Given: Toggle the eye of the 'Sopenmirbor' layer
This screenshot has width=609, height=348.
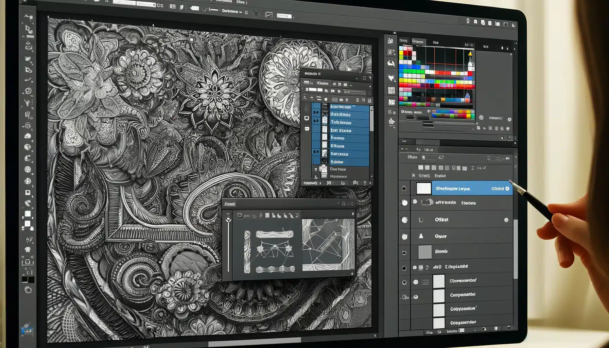Looking at the screenshot, I should 404,282.
